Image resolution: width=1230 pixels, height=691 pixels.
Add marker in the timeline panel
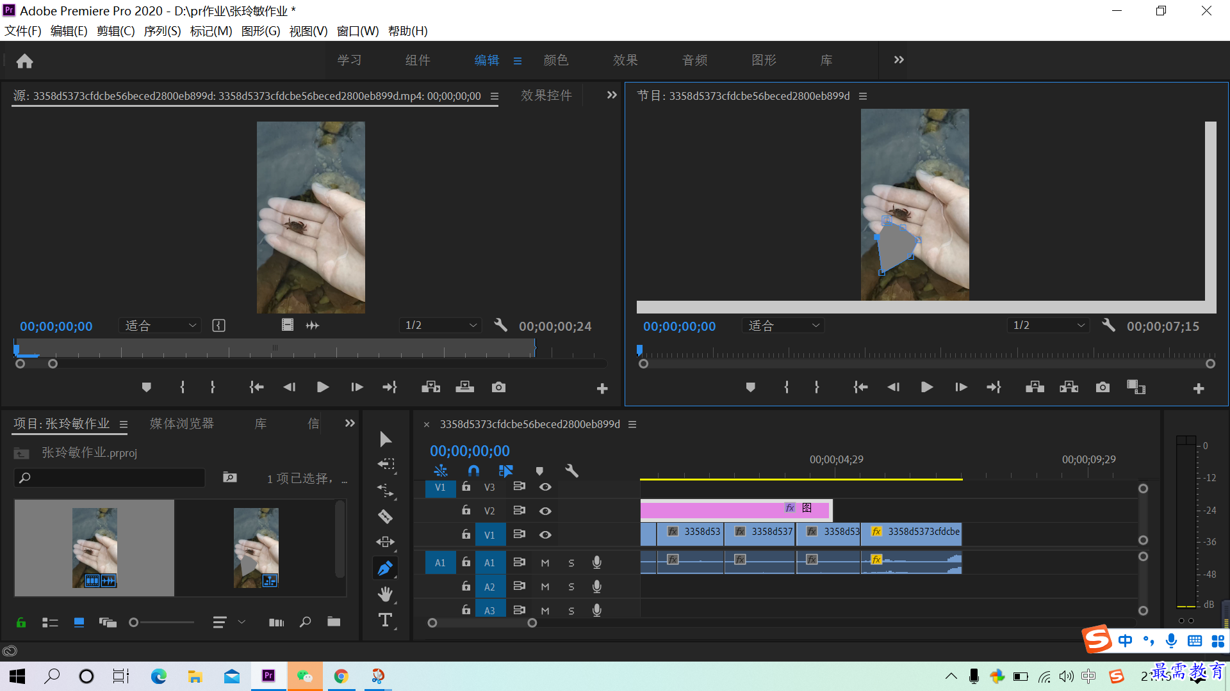click(x=539, y=472)
